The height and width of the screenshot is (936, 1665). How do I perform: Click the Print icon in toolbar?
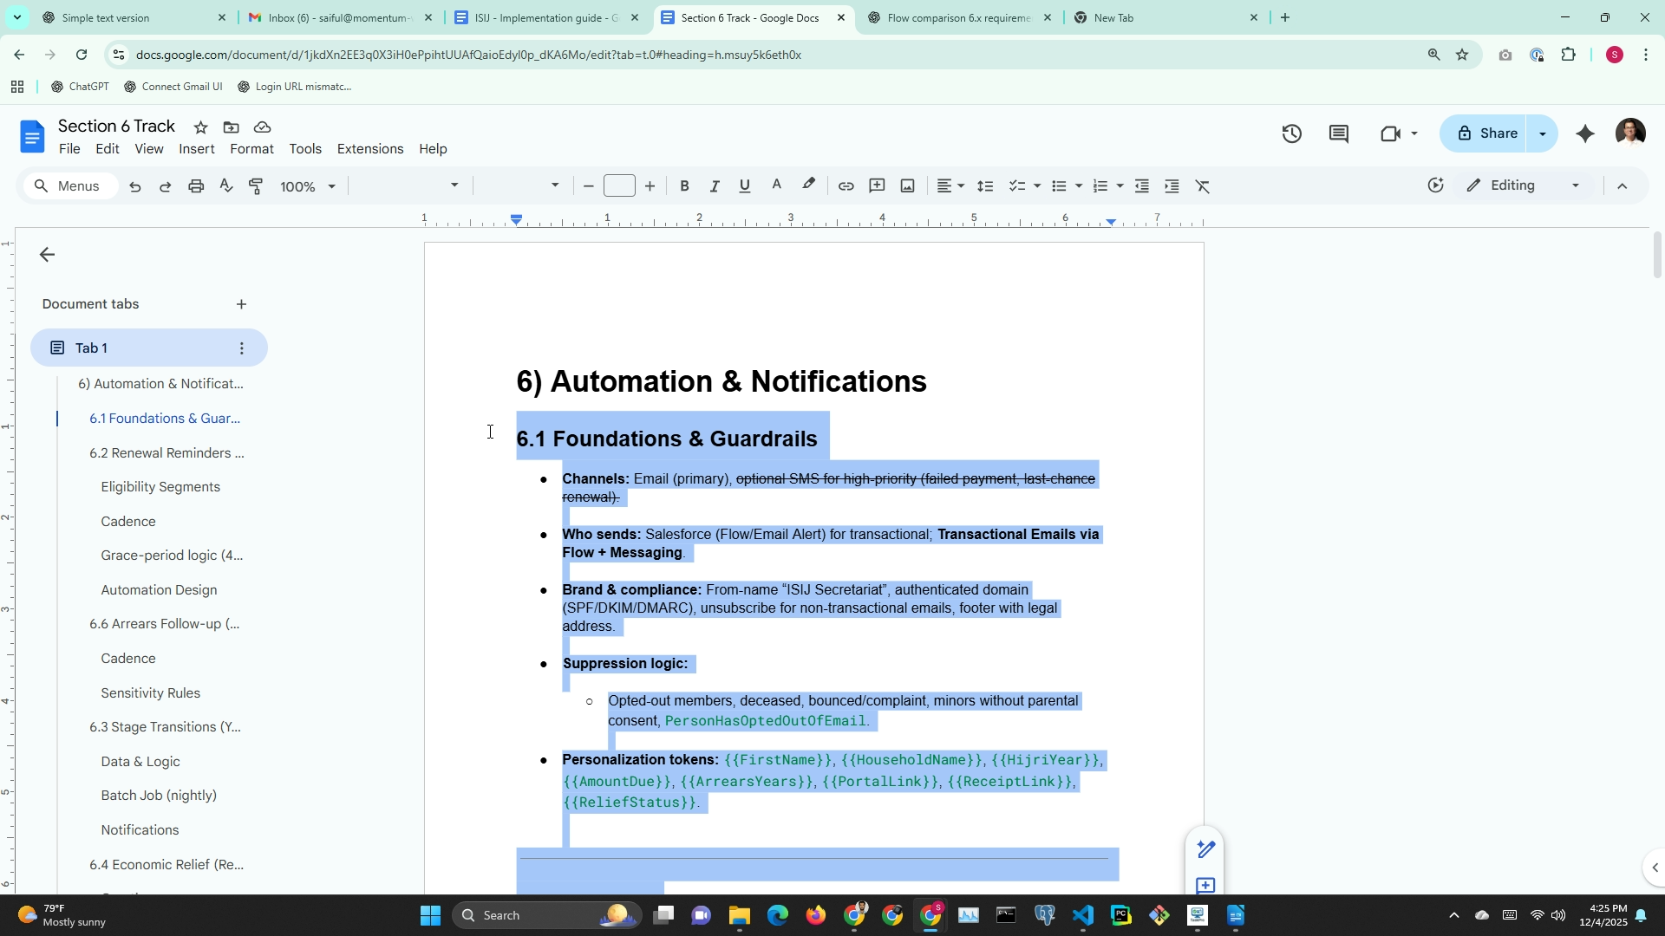196,186
